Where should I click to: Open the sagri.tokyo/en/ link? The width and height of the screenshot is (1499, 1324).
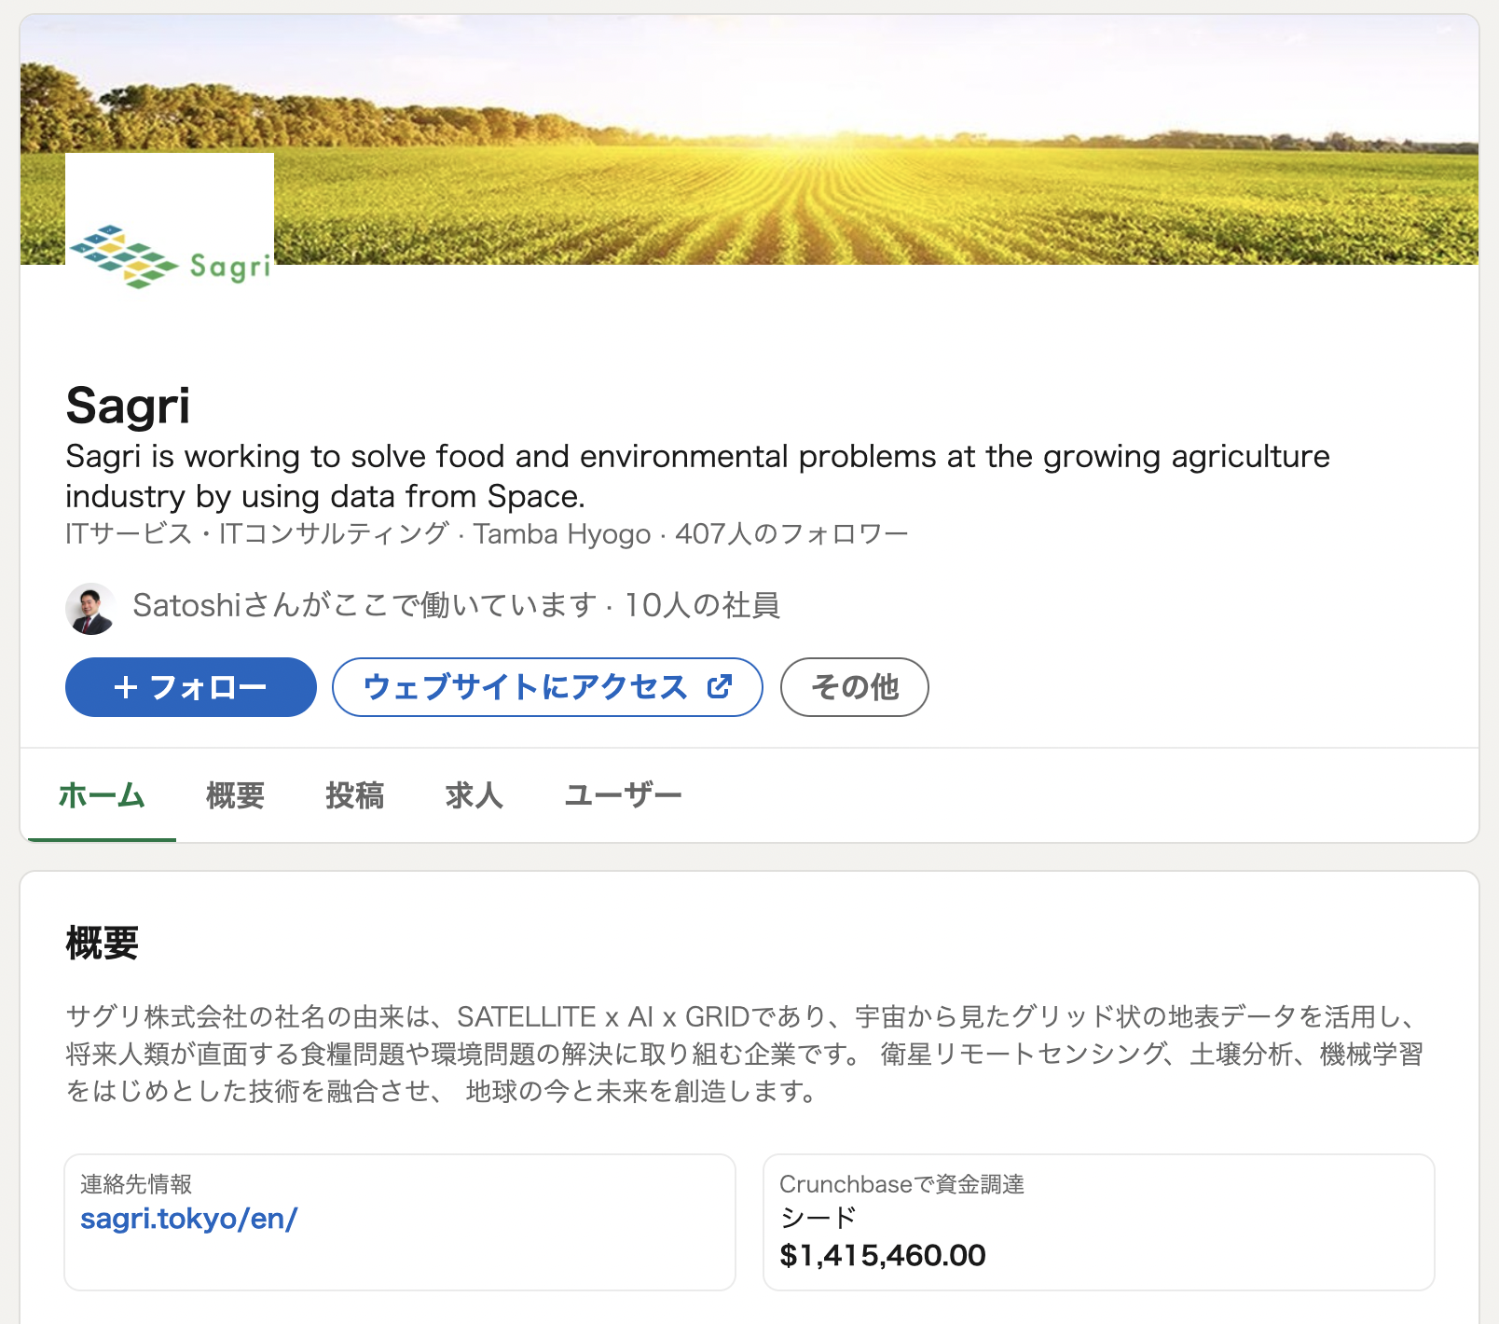pos(189,1219)
